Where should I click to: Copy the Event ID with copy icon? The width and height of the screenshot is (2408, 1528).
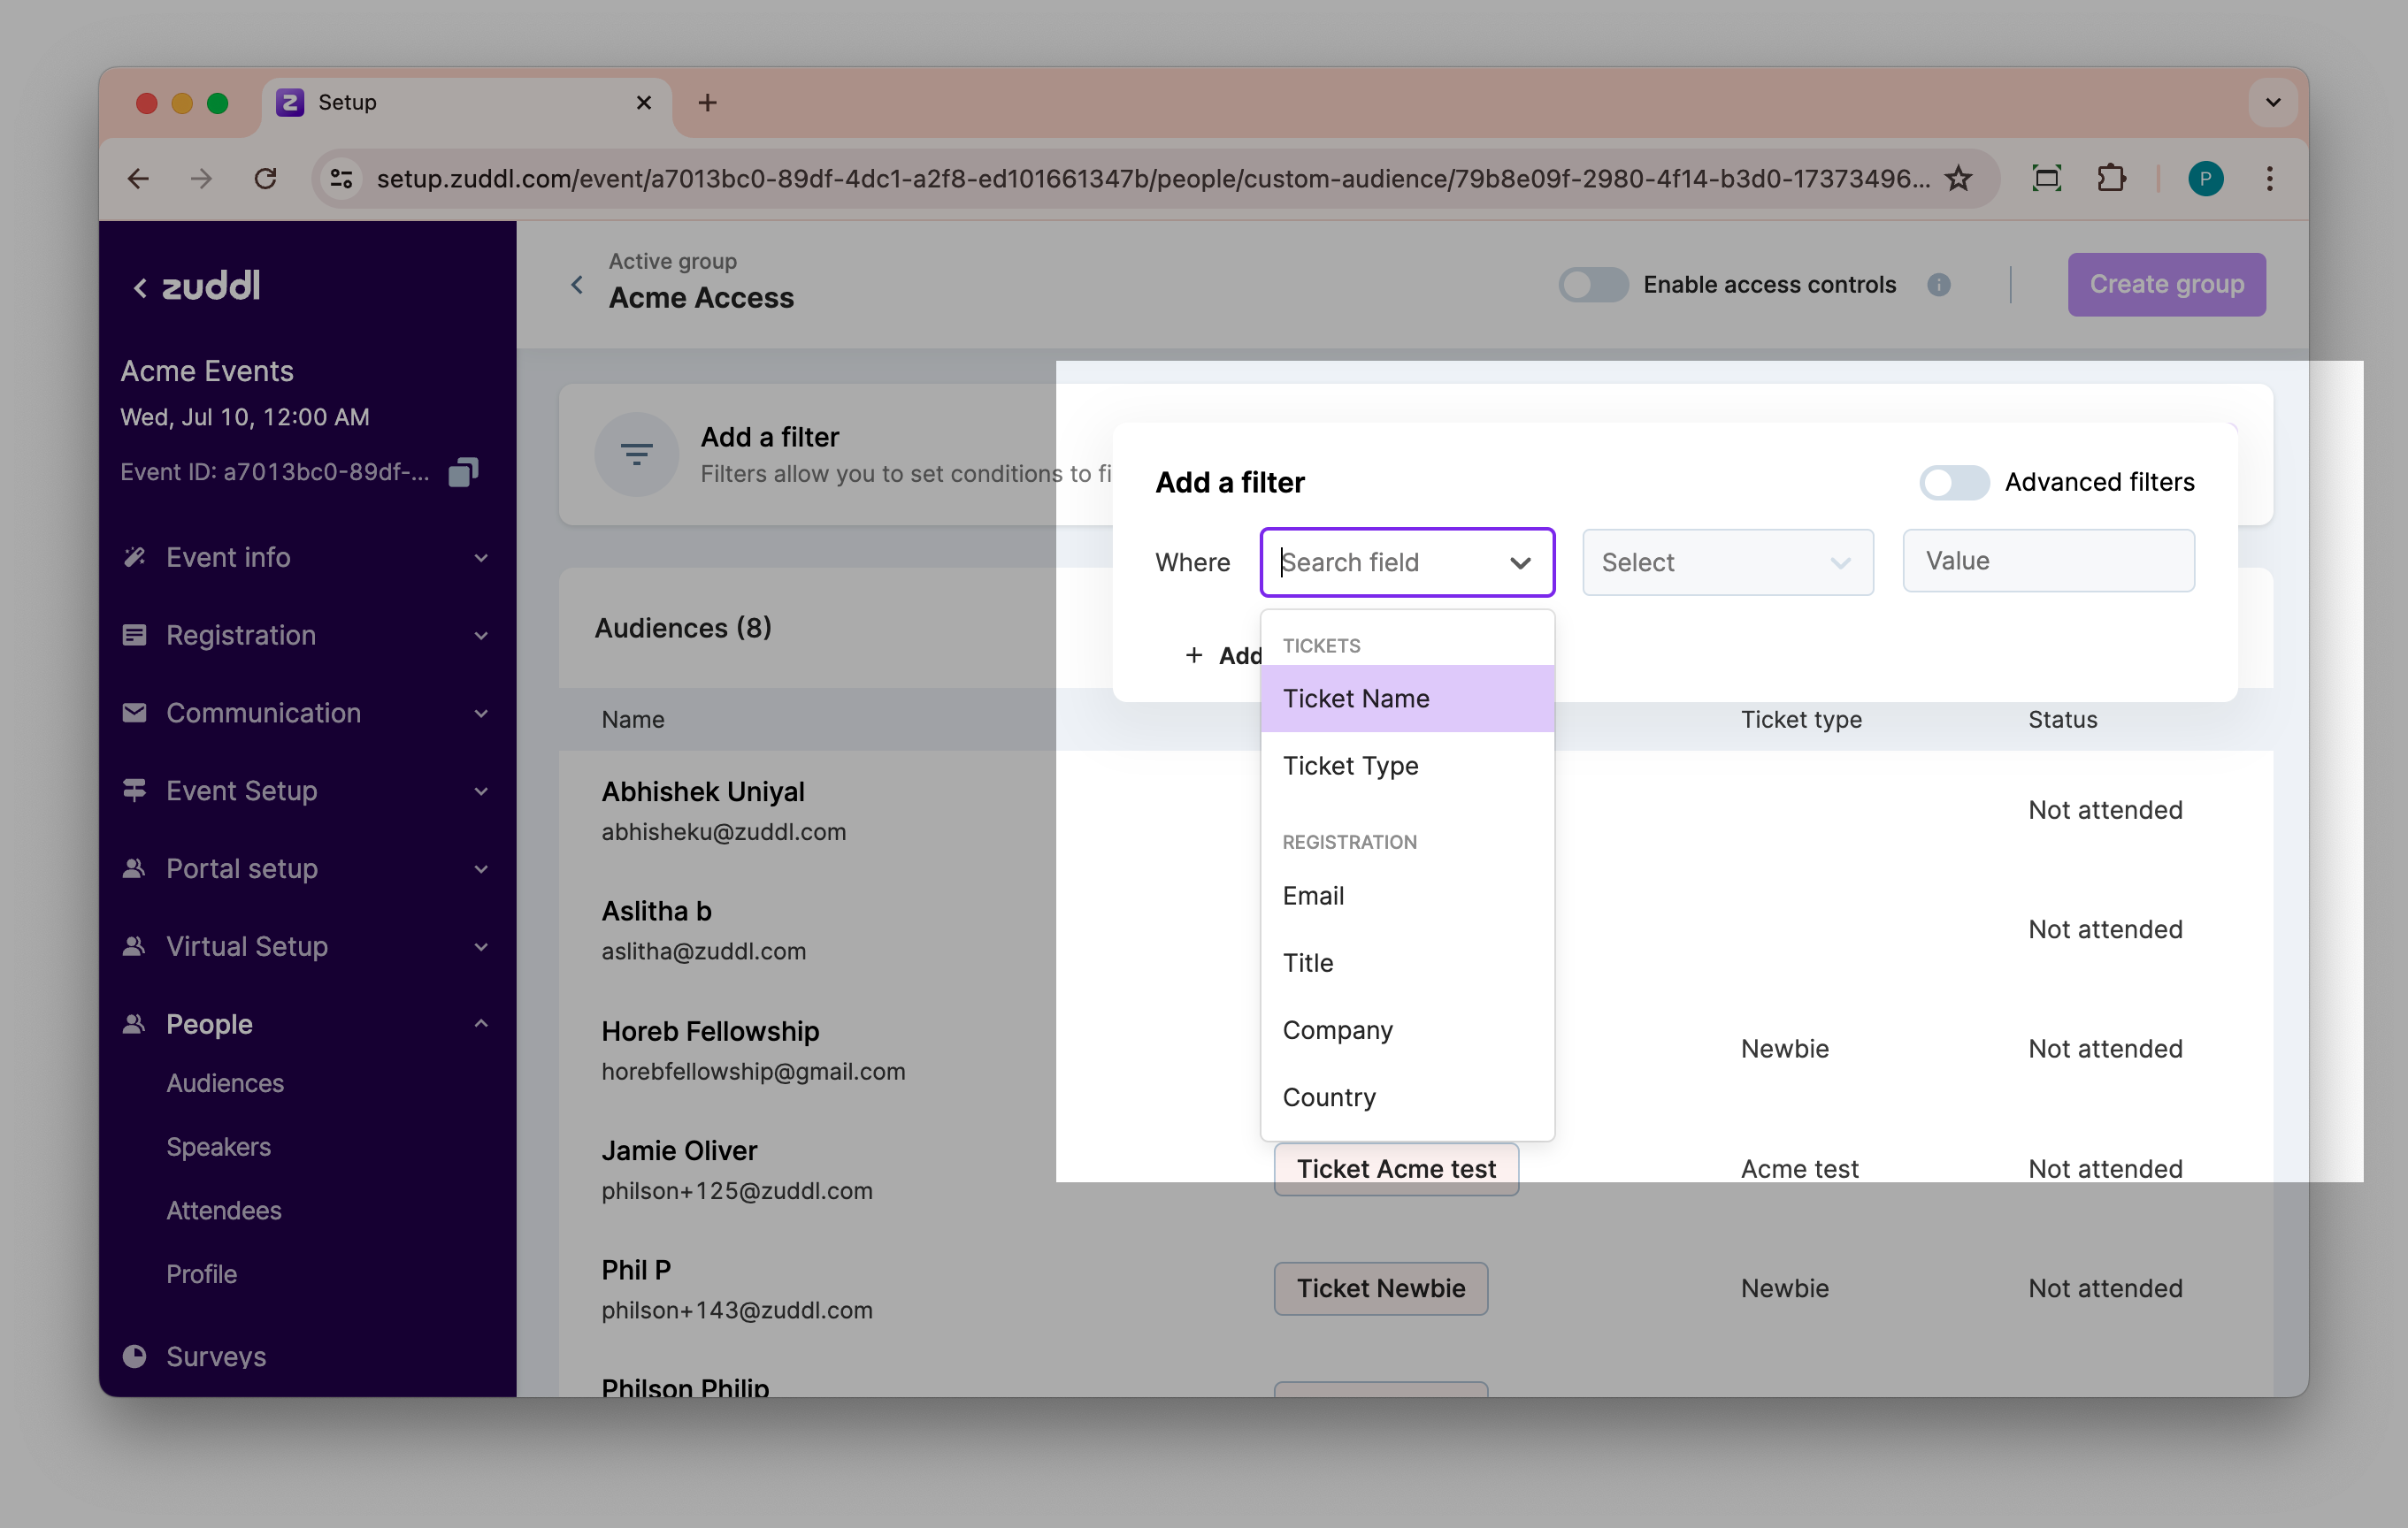coord(463,471)
